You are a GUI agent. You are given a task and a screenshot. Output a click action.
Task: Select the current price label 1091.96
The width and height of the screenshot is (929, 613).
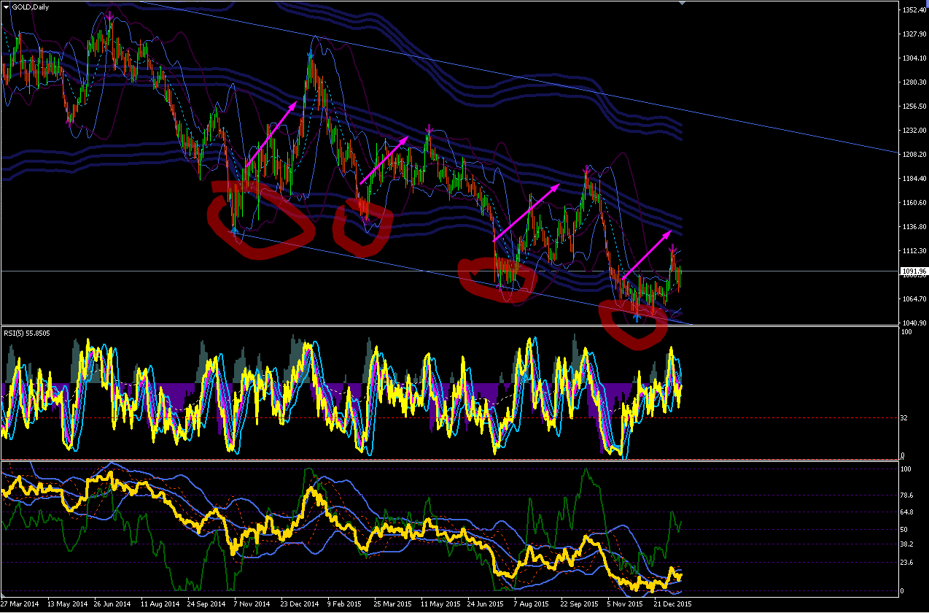click(913, 271)
